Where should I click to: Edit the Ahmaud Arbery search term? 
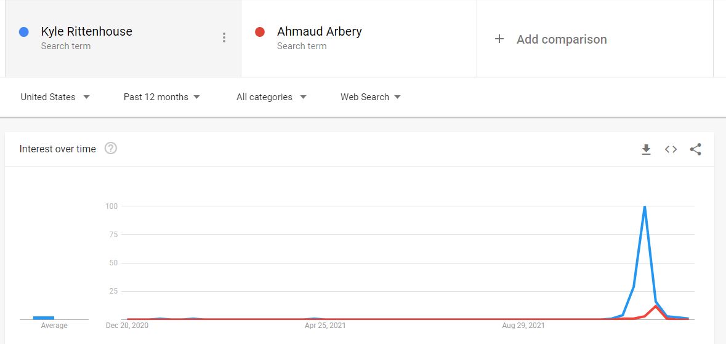(x=319, y=32)
